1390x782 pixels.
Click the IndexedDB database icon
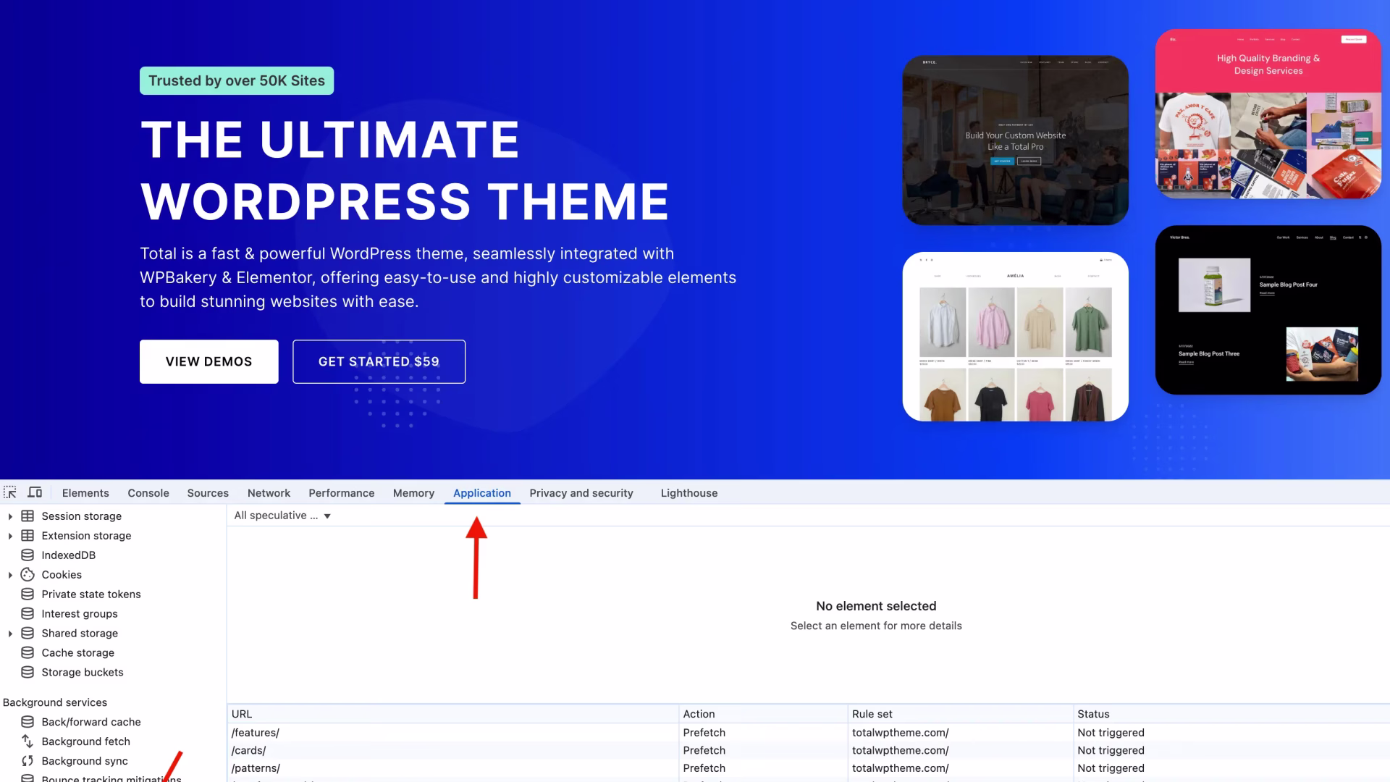pyautogui.click(x=28, y=555)
